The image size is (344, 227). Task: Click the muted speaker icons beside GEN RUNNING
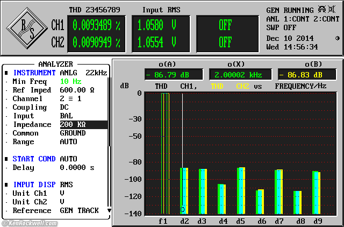(328, 10)
